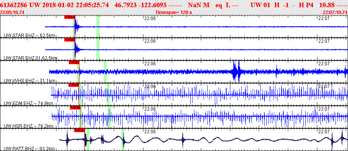Click the end time 22:07:10.74 label
348x151 pixels.
point(335,12)
